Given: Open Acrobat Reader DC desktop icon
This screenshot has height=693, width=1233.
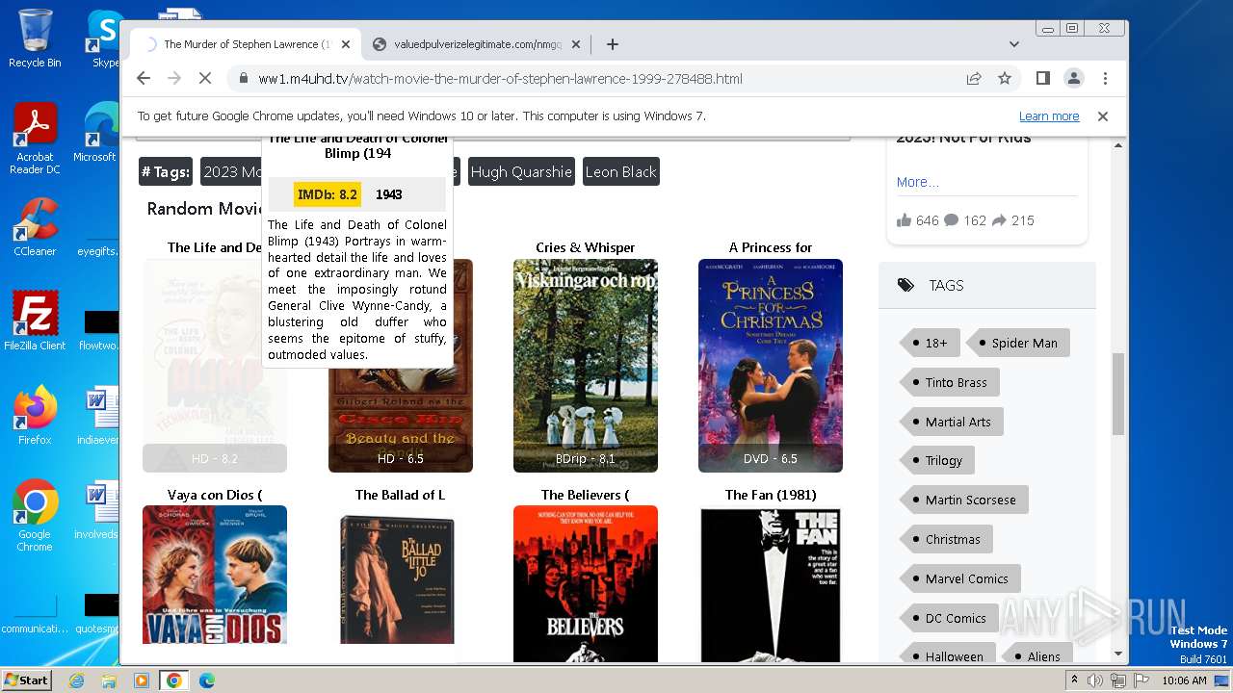Looking at the screenshot, I should [x=35, y=139].
